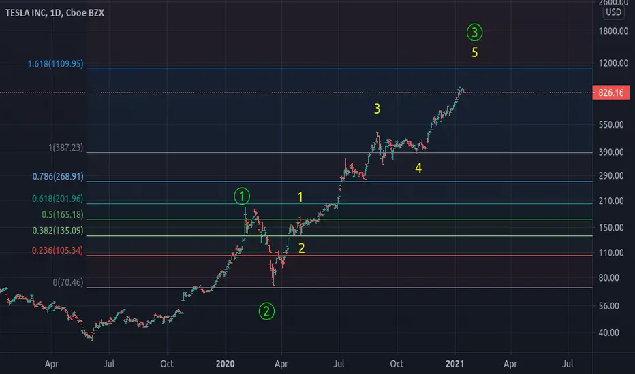Click the 2020 label on time axis
This screenshot has height=374, width=635.
[225, 364]
